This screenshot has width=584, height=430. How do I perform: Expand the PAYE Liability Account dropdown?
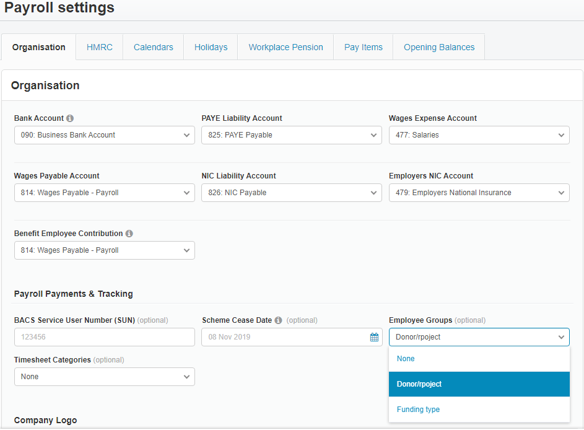291,135
